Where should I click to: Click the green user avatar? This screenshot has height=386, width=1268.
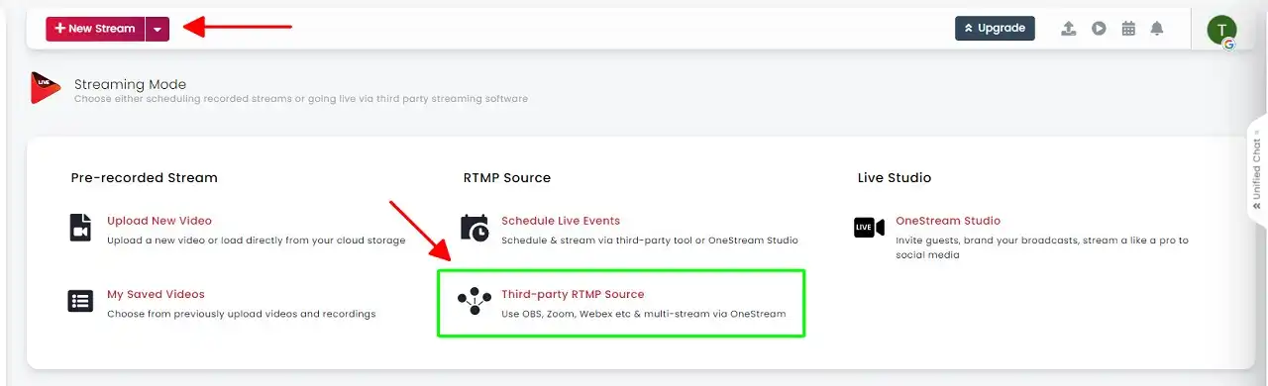1221,30
